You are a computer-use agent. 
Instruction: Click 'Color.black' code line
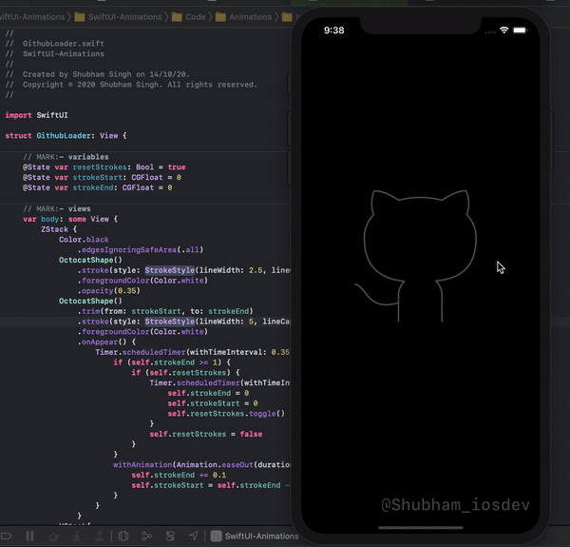pos(84,239)
